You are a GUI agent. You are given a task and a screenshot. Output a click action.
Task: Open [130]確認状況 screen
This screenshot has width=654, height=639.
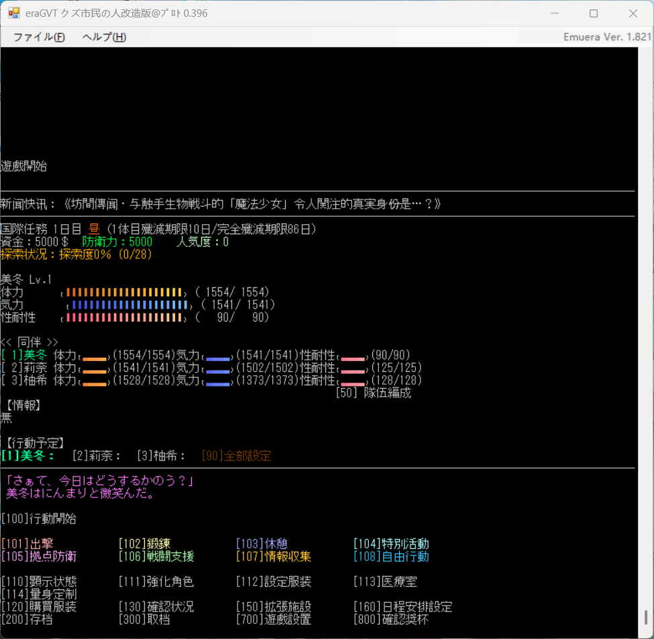[156, 606]
